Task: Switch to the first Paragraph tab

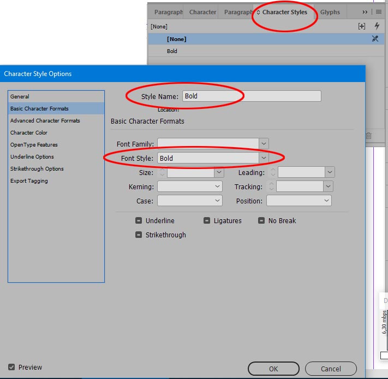Action: [168, 12]
